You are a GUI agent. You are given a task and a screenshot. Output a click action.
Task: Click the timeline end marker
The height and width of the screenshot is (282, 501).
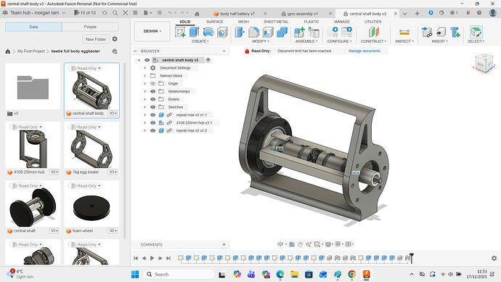pyautogui.click(x=412, y=258)
